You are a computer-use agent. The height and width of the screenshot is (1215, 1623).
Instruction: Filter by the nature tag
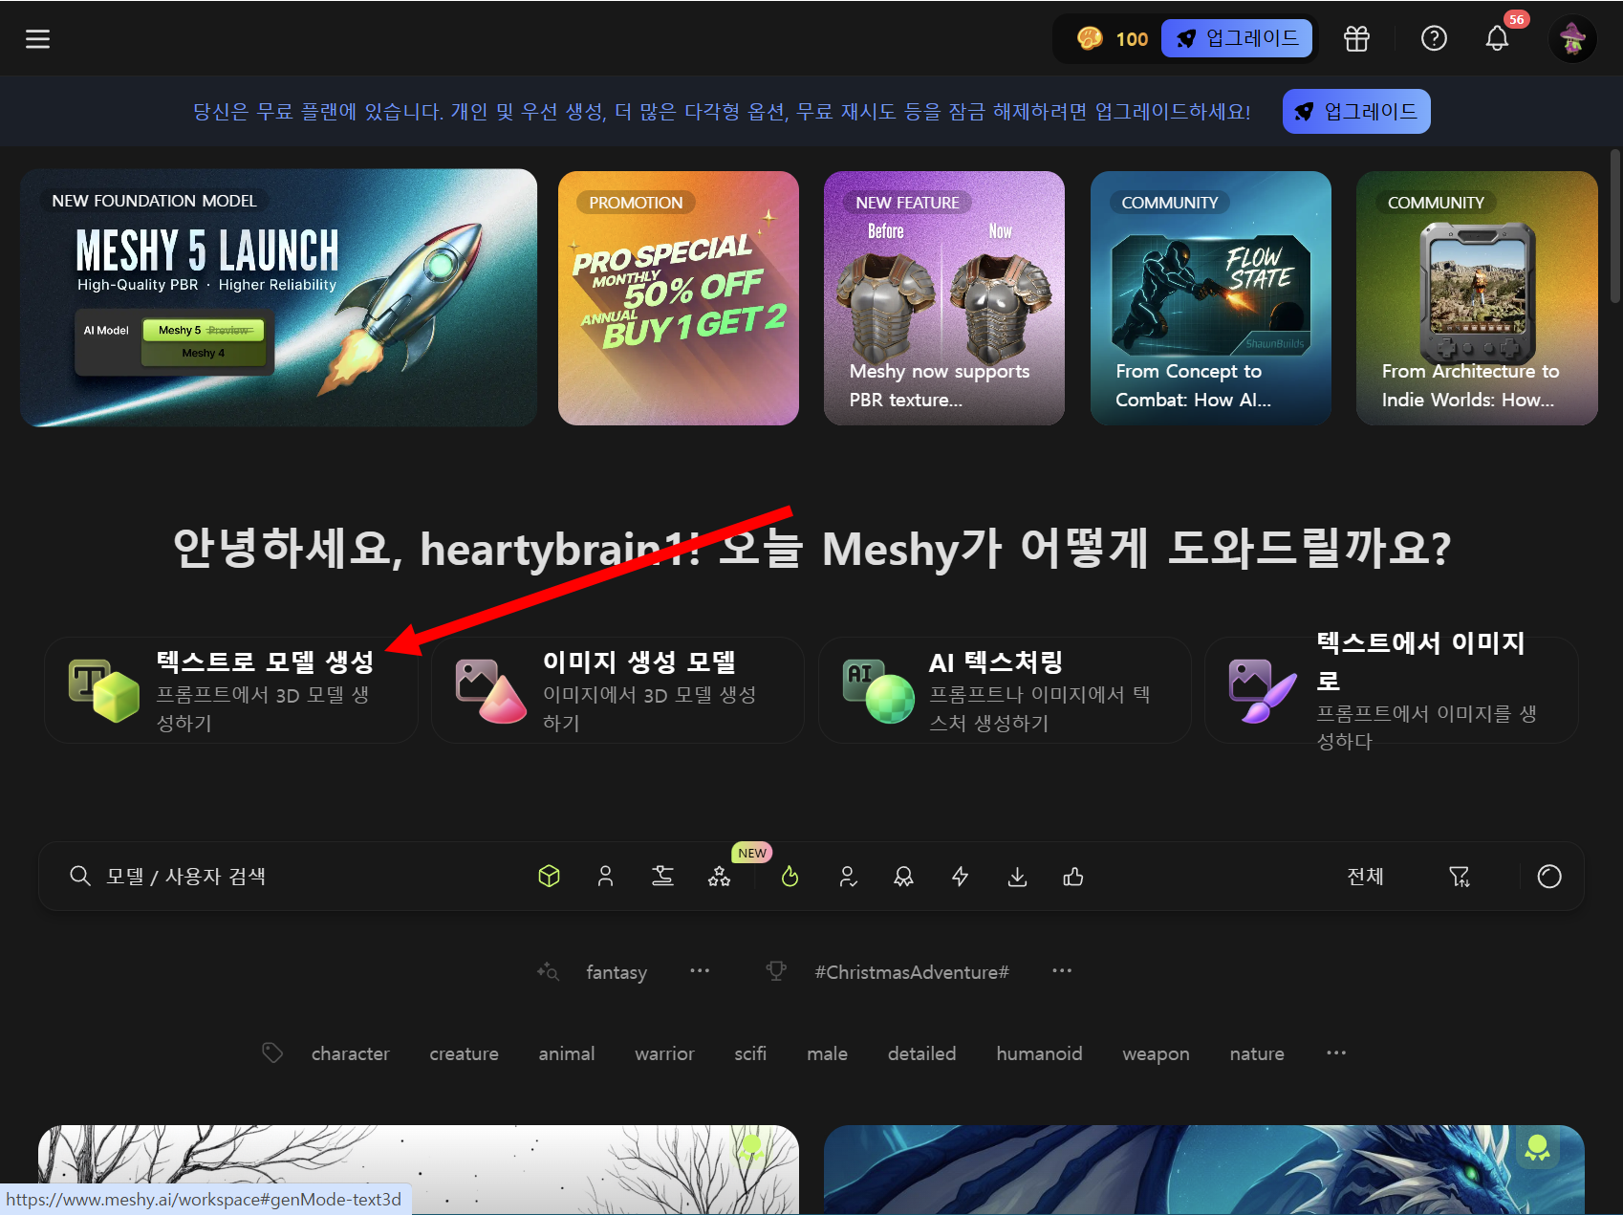[x=1257, y=1053]
